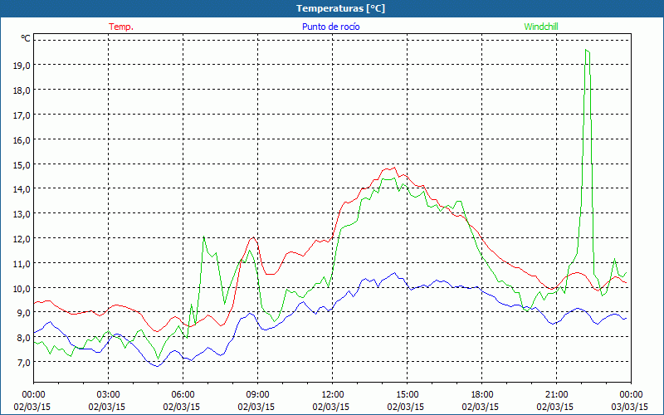
Task: Click the 13,0 y-axis value
Action: [20, 214]
